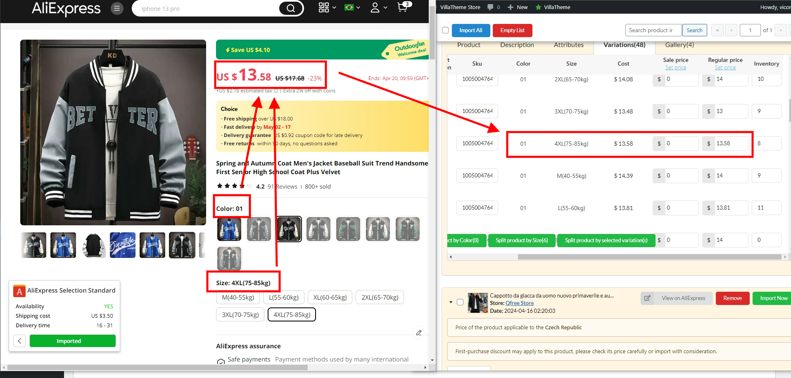Select size 3XL(70-75kg)
Image resolution: width=791 pixels, height=378 pixels.
coord(240,315)
